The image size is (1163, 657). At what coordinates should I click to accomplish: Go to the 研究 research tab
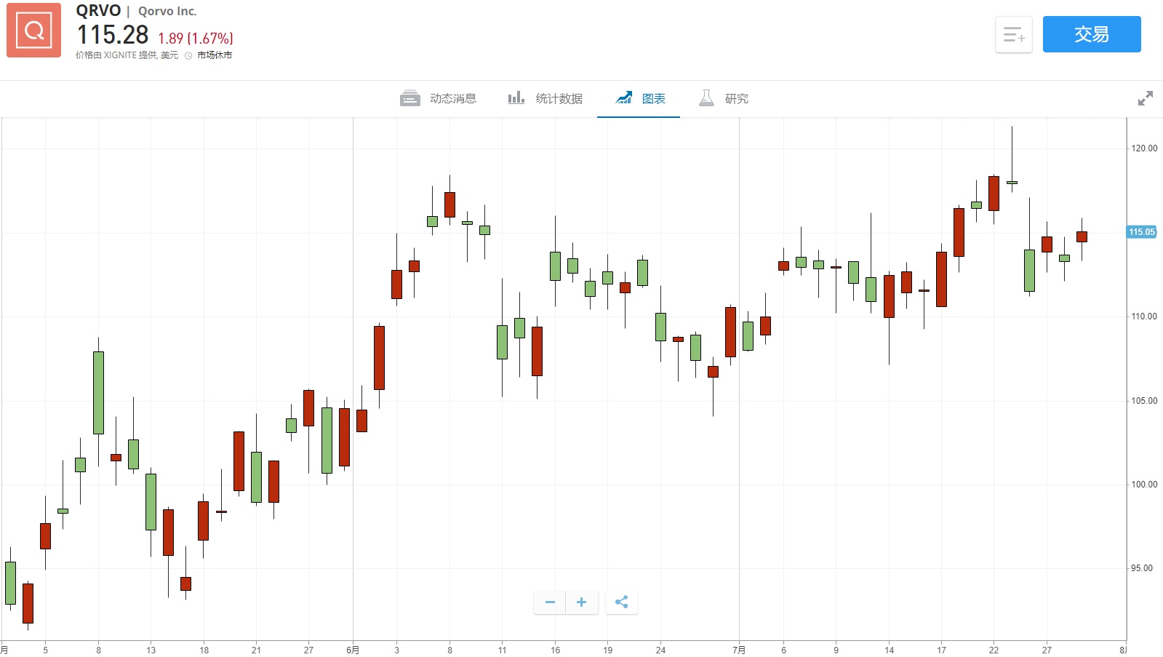(736, 98)
